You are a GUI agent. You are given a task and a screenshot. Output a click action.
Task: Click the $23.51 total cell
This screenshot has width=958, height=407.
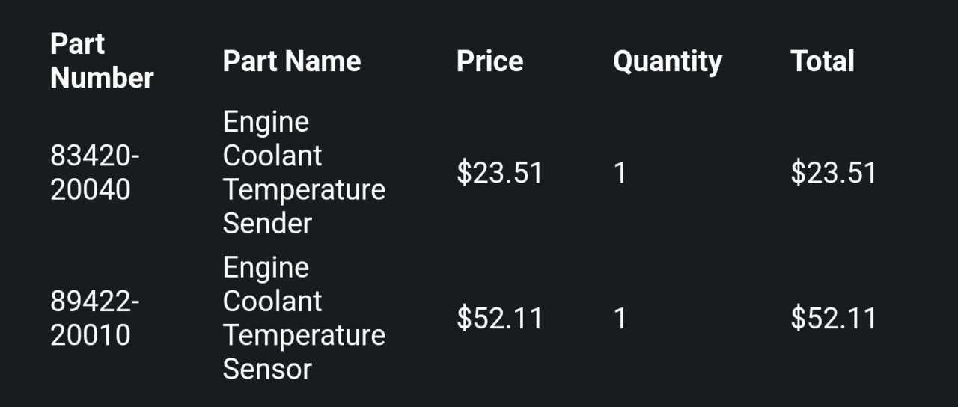pos(833,173)
